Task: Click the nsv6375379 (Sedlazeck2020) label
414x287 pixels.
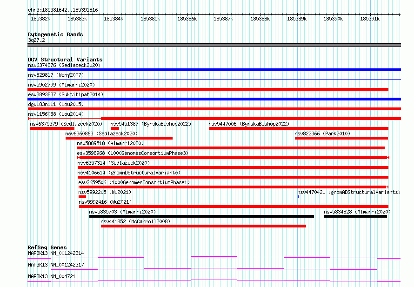Action: pos(66,124)
